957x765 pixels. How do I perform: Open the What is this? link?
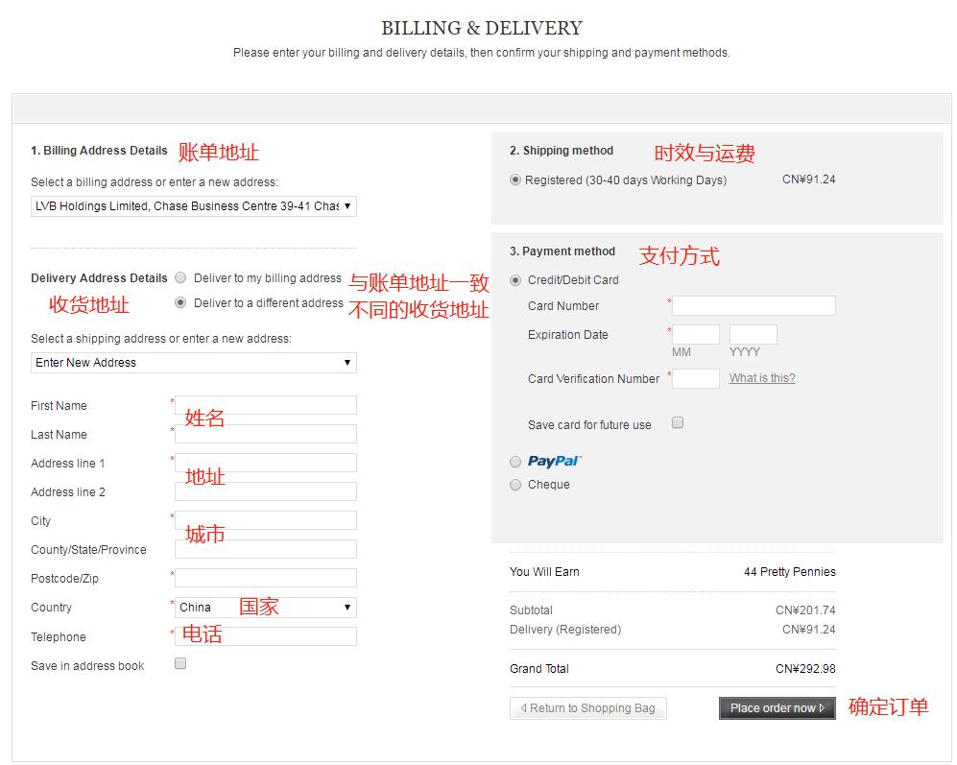click(x=762, y=378)
